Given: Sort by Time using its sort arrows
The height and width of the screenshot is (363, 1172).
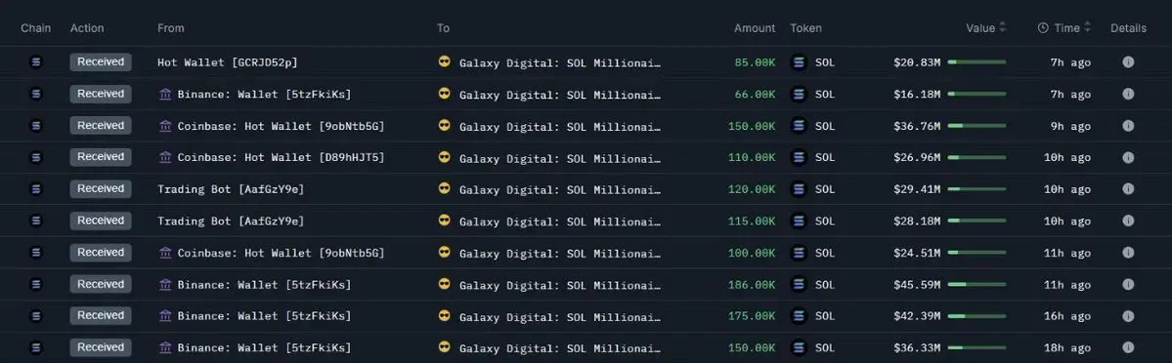Looking at the screenshot, I should [1088, 27].
